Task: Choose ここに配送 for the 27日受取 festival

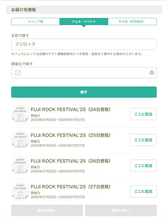Action: pyautogui.click(x=143, y=191)
